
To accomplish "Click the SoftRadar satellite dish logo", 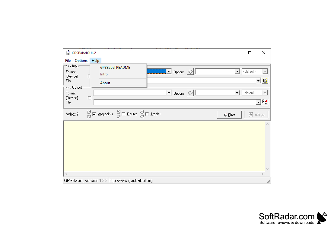I will click(x=322, y=218).
